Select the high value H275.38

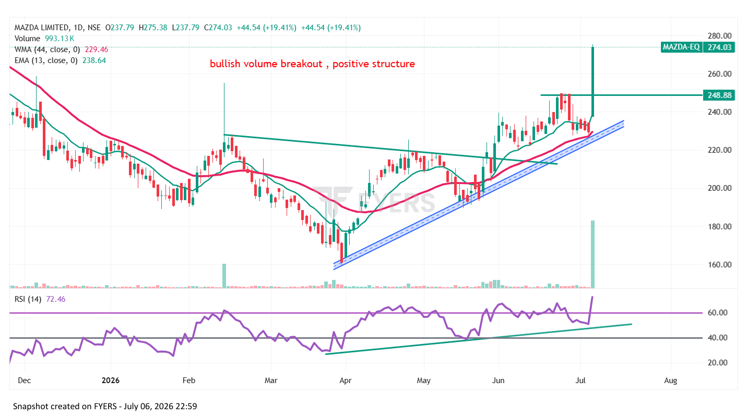coord(153,27)
